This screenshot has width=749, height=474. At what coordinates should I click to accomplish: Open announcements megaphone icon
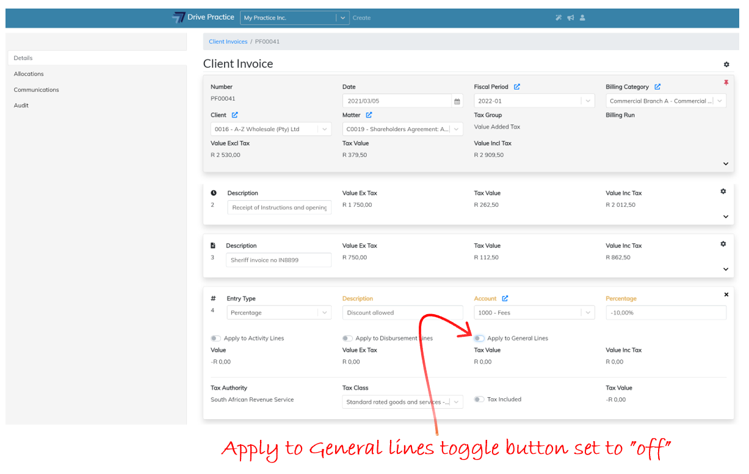[570, 18]
